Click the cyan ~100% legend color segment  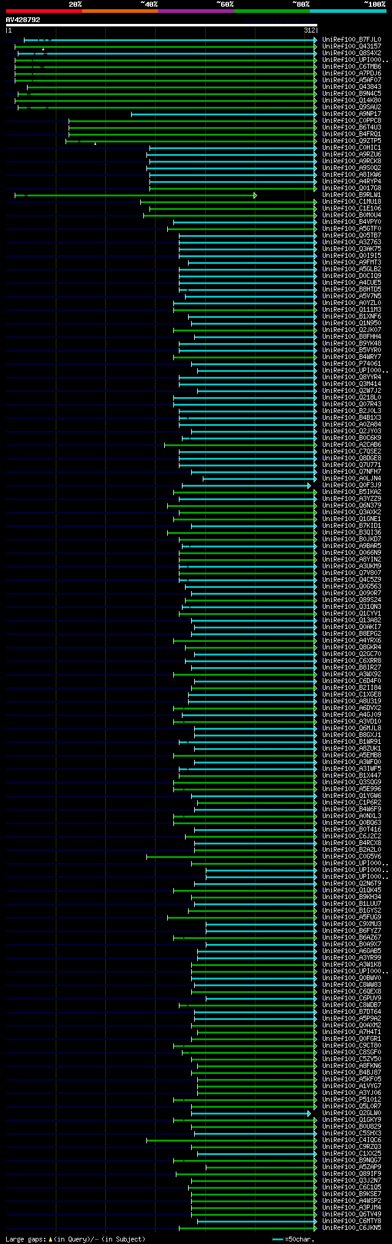tap(347, 11)
